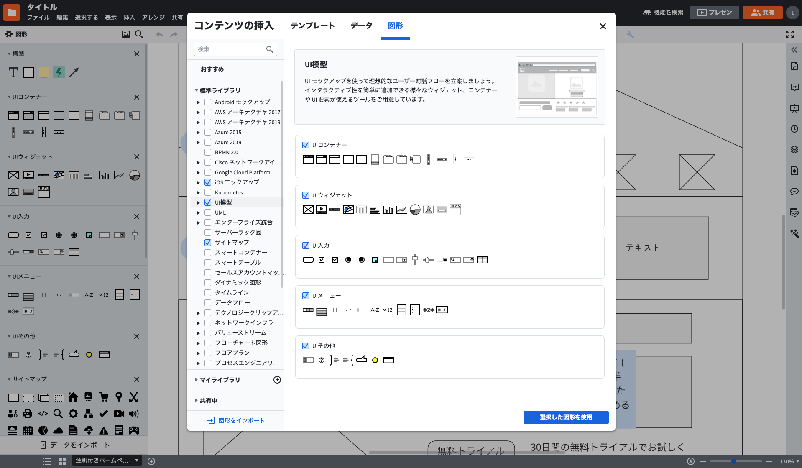This screenshot has width=802, height=468.
Task: Uncheck the UIメニュー group checkbox
Action: click(x=306, y=296)
